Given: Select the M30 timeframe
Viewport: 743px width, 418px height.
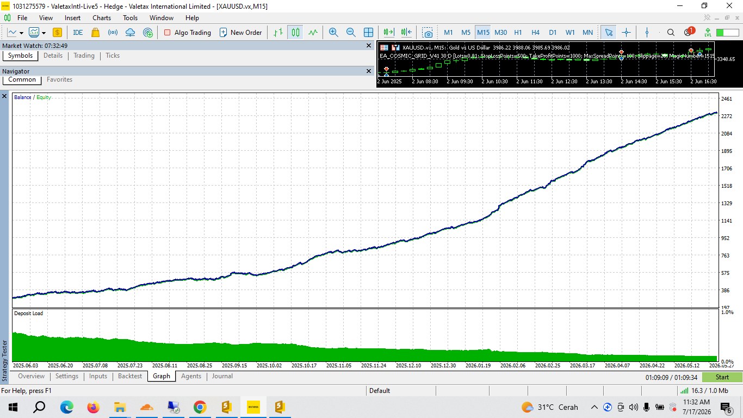Looking at the screenshot, I should (x=500, y=33).
